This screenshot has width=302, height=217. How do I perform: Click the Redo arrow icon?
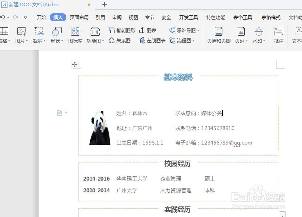coord(15,18)
